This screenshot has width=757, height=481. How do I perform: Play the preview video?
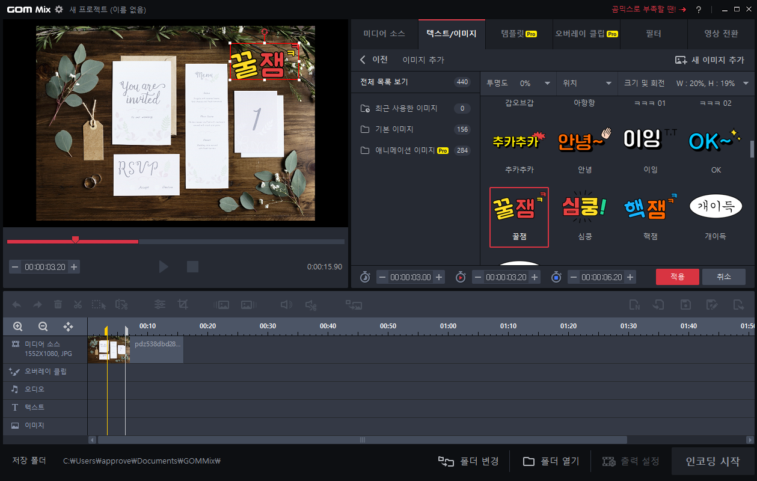(164, 266)
